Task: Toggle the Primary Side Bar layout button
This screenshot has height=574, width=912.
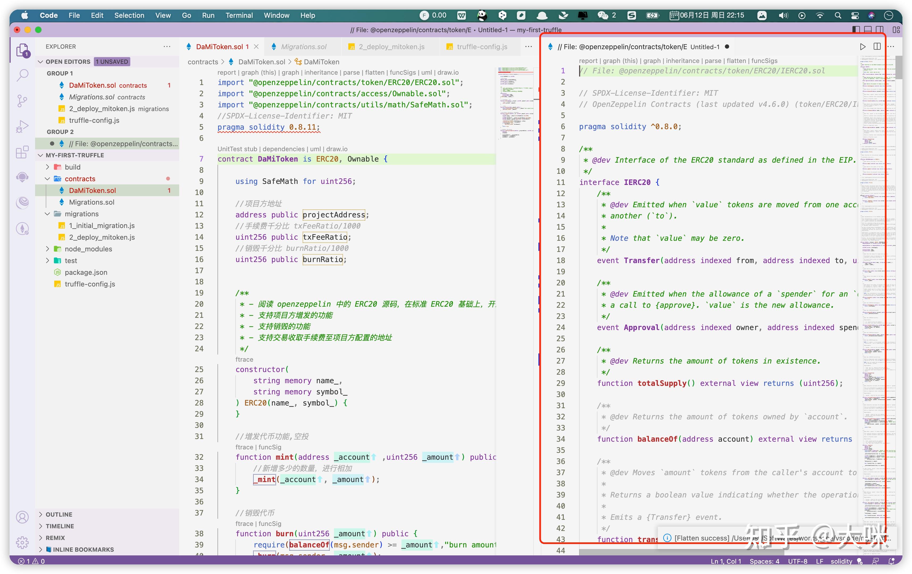Action: [856, 29]
